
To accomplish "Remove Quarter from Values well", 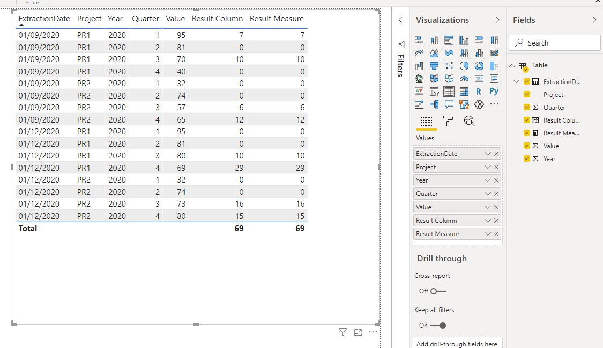I will [x=496, y=194].
